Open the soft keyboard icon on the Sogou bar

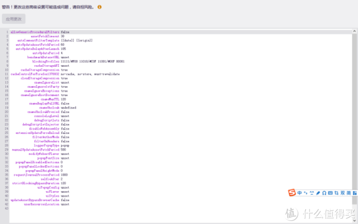click(331, 193)
